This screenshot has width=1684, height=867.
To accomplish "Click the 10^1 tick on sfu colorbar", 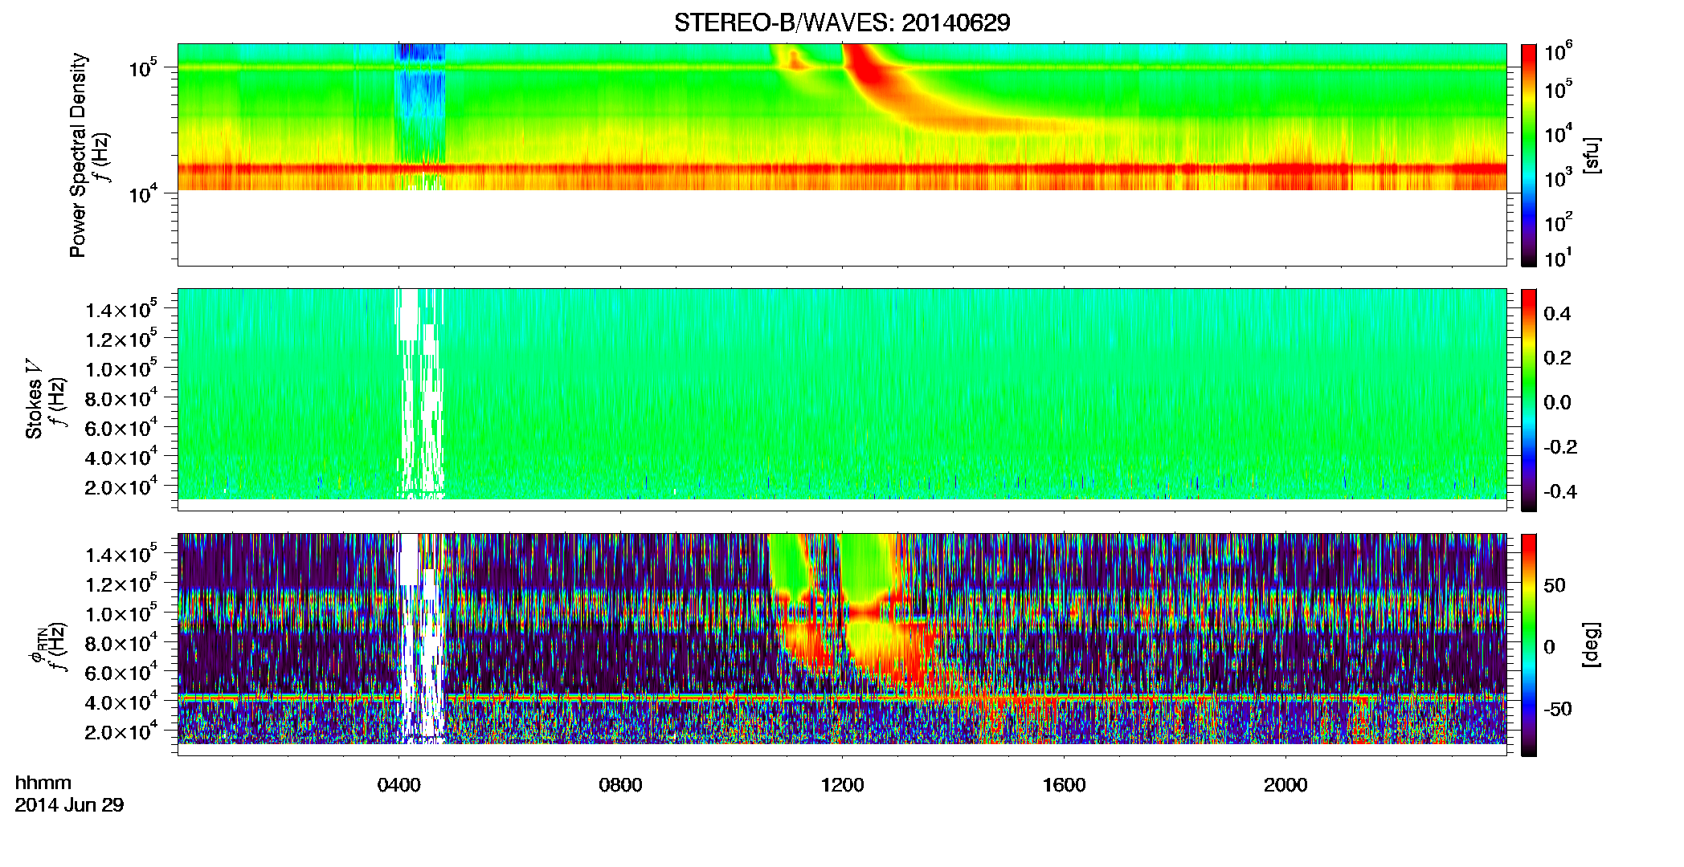I will (1559, 258).
